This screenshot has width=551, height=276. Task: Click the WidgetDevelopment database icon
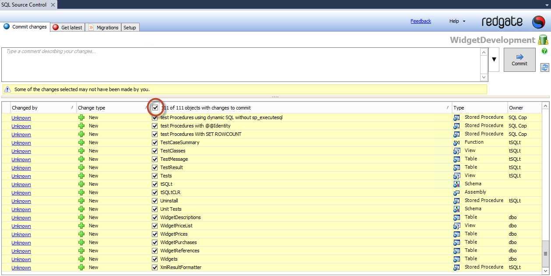(543, 40)
